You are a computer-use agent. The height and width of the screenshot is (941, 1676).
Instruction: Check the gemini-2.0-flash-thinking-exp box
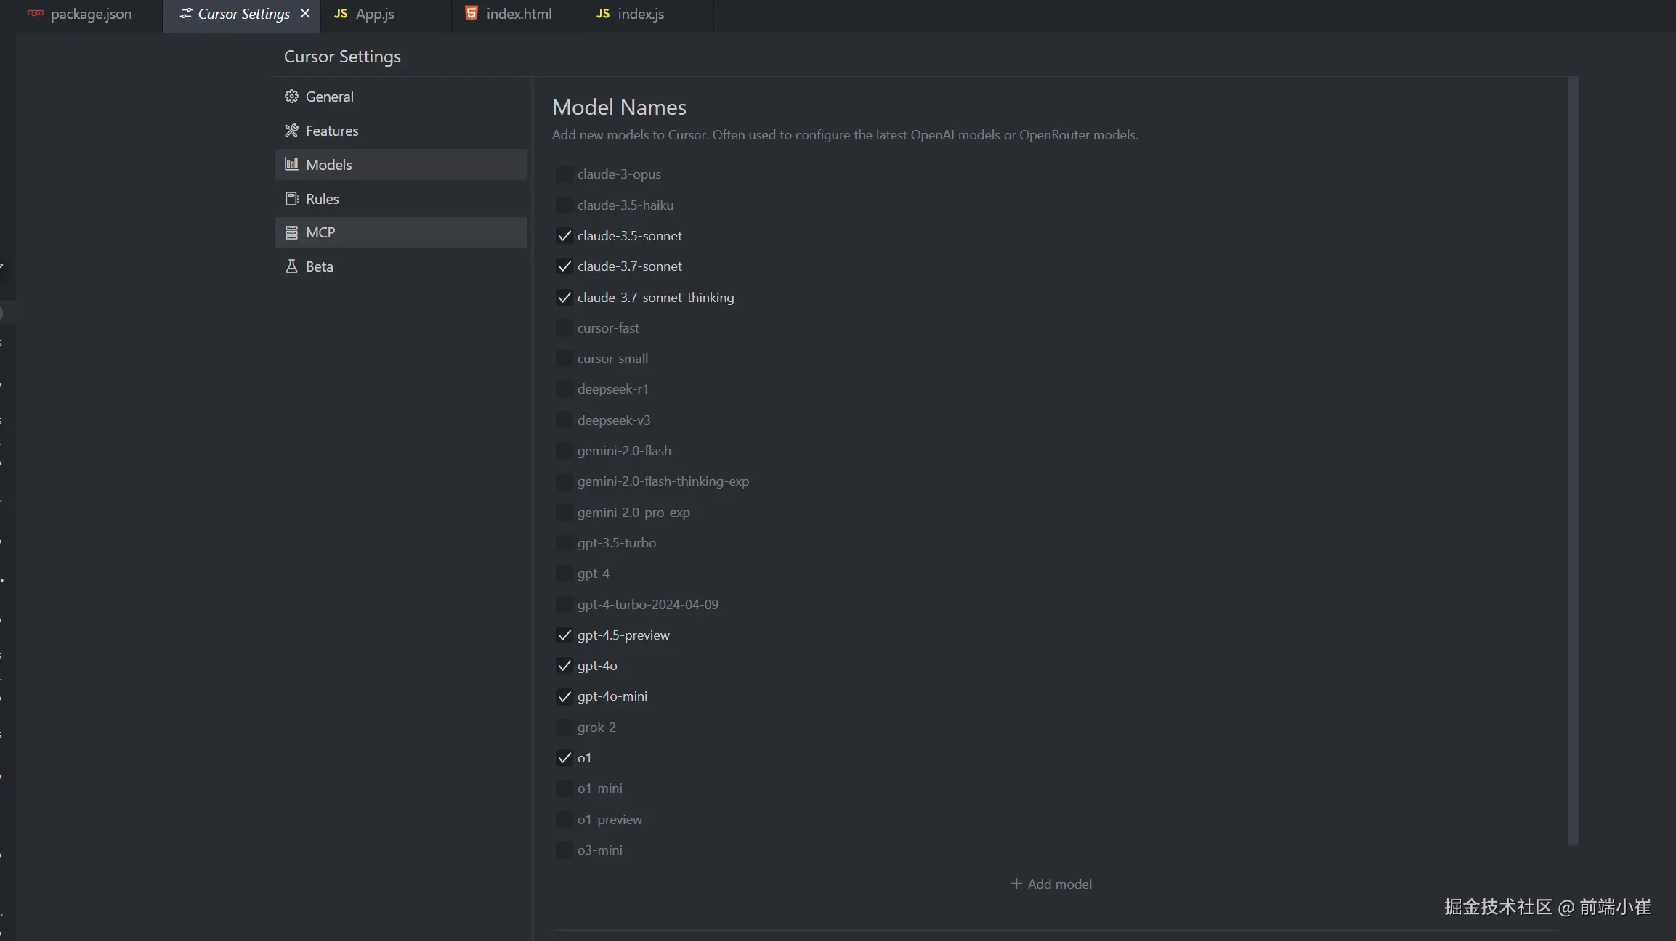564,481
